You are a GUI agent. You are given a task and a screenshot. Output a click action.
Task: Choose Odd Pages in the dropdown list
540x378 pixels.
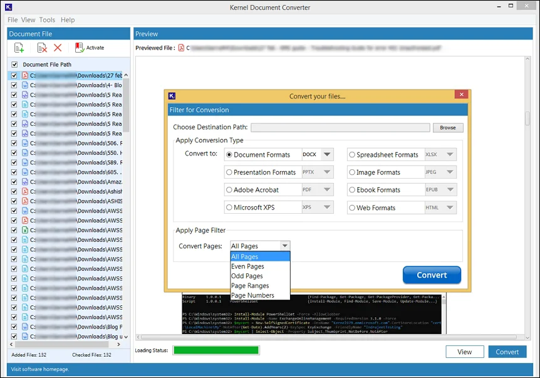[260, 276]
